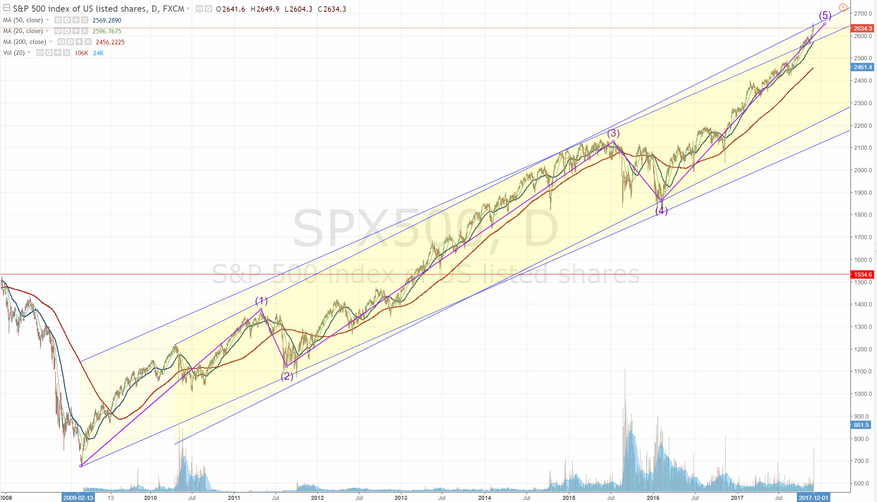
Task: Click the MA (200, close) legend label
Action: [x=25, y=42]
